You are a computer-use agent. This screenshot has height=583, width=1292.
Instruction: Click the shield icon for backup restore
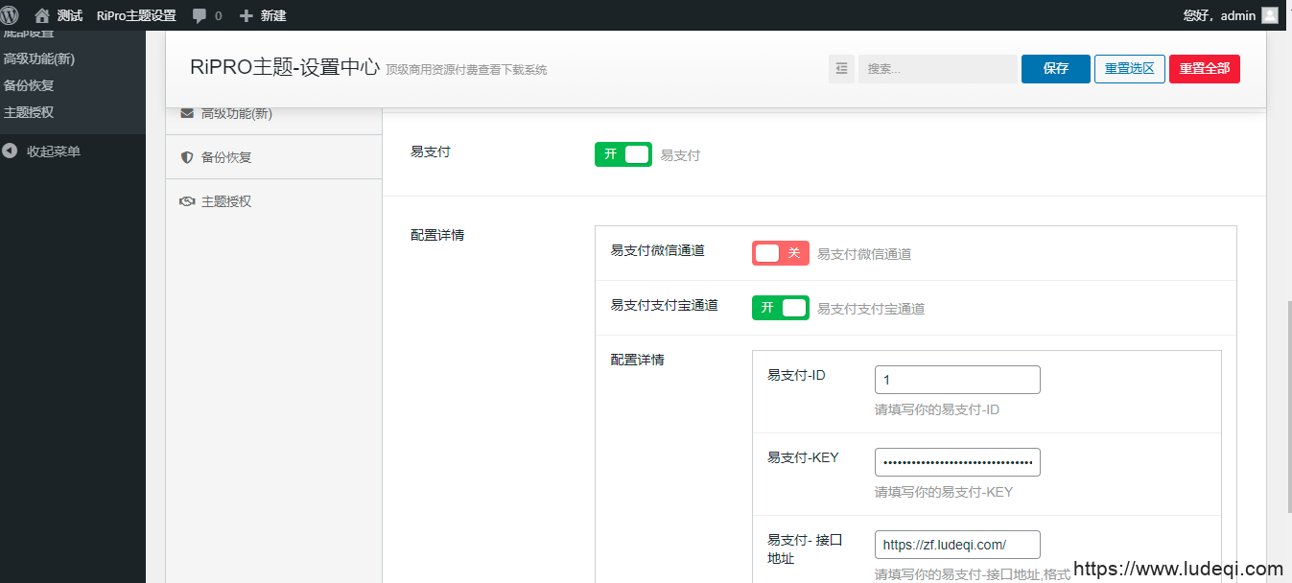[x=187, y=157]
